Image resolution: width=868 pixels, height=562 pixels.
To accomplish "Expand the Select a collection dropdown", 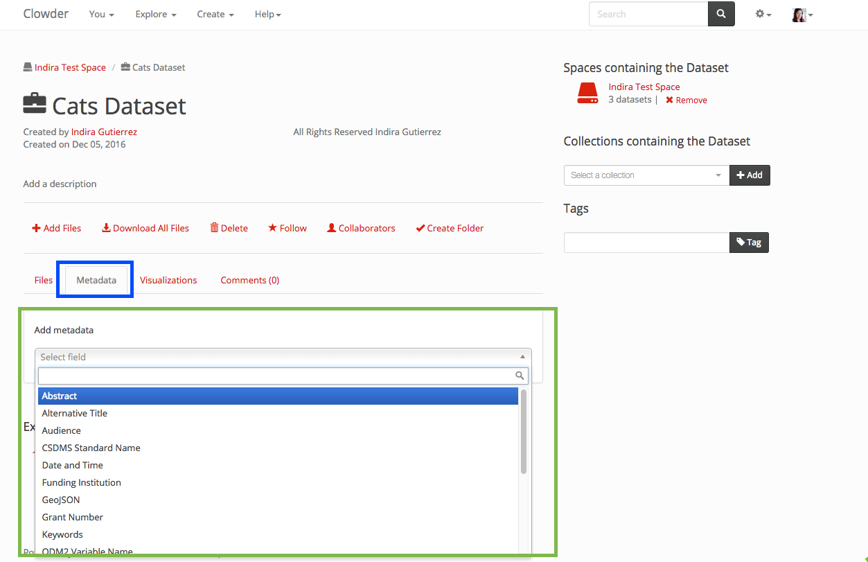I will (x=646, y=175).
